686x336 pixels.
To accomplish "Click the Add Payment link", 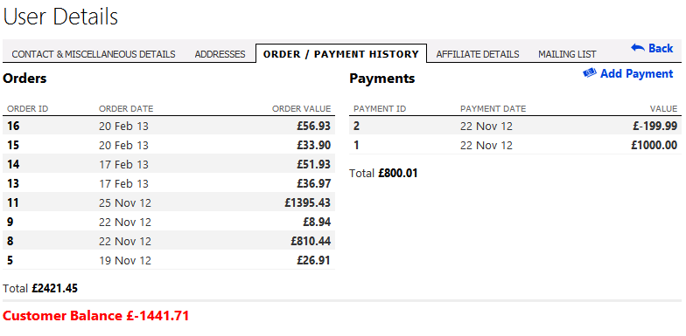I will click(x=637, y=73).
